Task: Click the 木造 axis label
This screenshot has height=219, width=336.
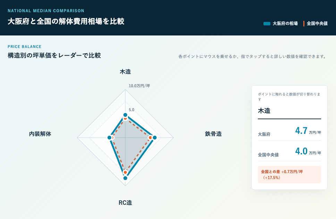Action: pos(125,72)
